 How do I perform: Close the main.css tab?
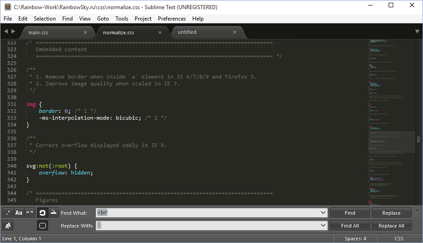85,32
